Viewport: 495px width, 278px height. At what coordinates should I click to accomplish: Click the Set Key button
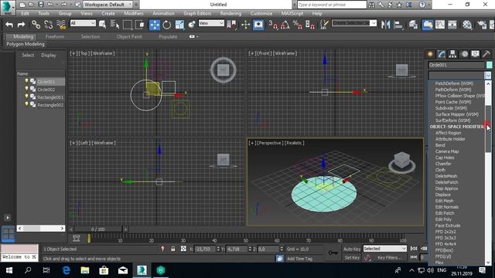(x=352, y=257)
